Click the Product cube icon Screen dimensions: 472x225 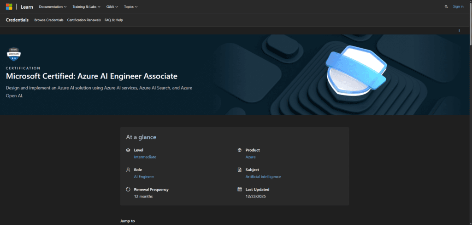click(240, 150)
